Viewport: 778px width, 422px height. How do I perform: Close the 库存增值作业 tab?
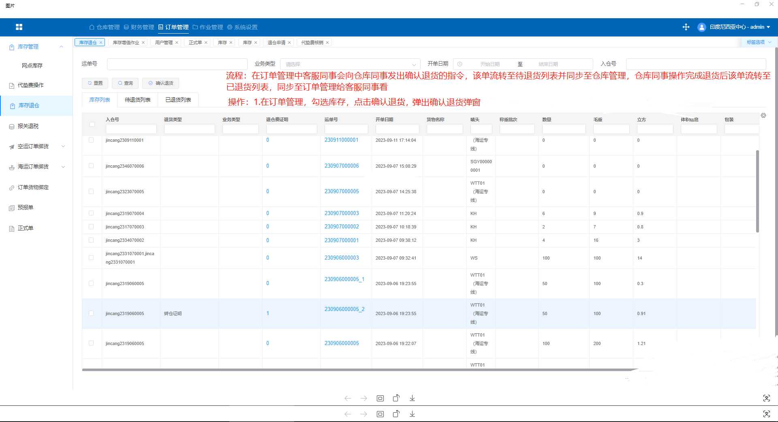coord(143,43)
